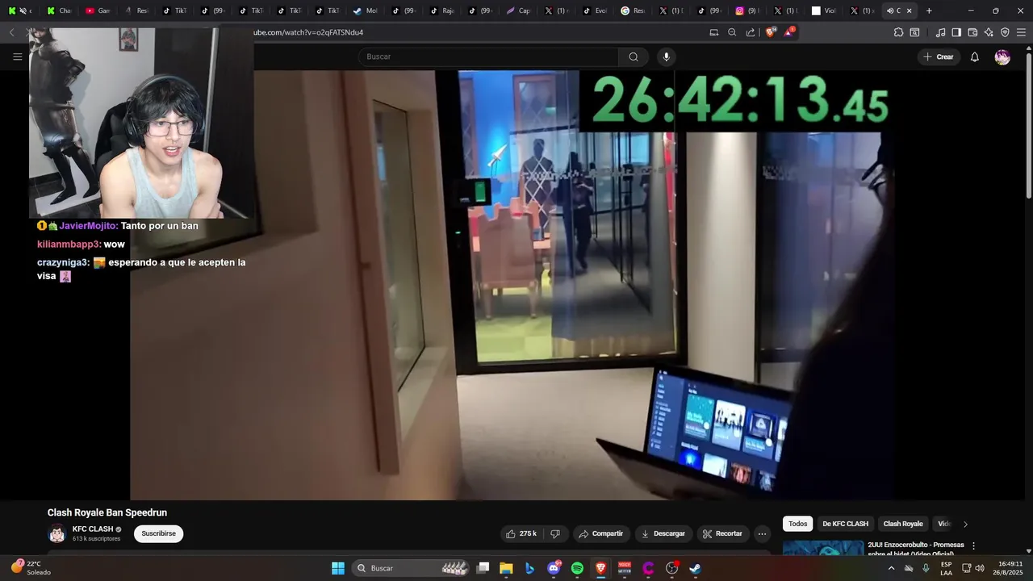Click the YouTube Buscar search field
This screenshot has width=1033, height=581.
click(x=488, y=56)
